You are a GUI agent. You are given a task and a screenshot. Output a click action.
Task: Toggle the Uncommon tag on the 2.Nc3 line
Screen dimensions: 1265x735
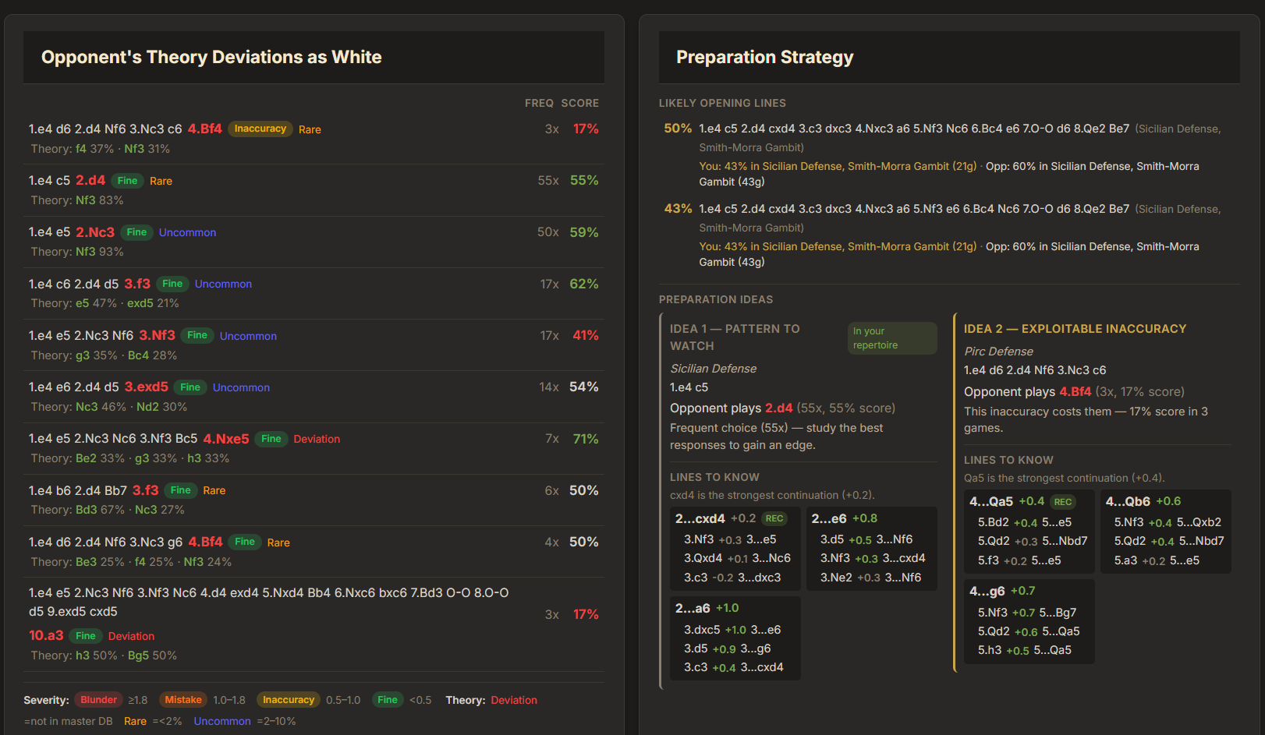point(187,232)
